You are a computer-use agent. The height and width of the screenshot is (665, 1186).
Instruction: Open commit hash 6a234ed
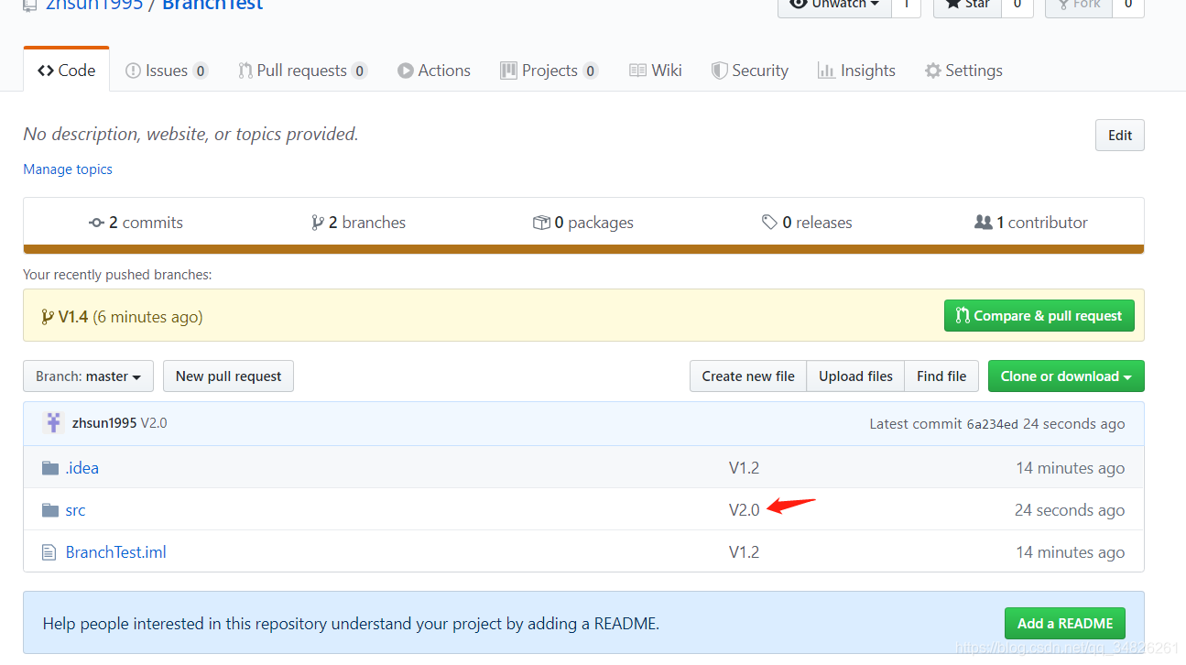(993, 424)
